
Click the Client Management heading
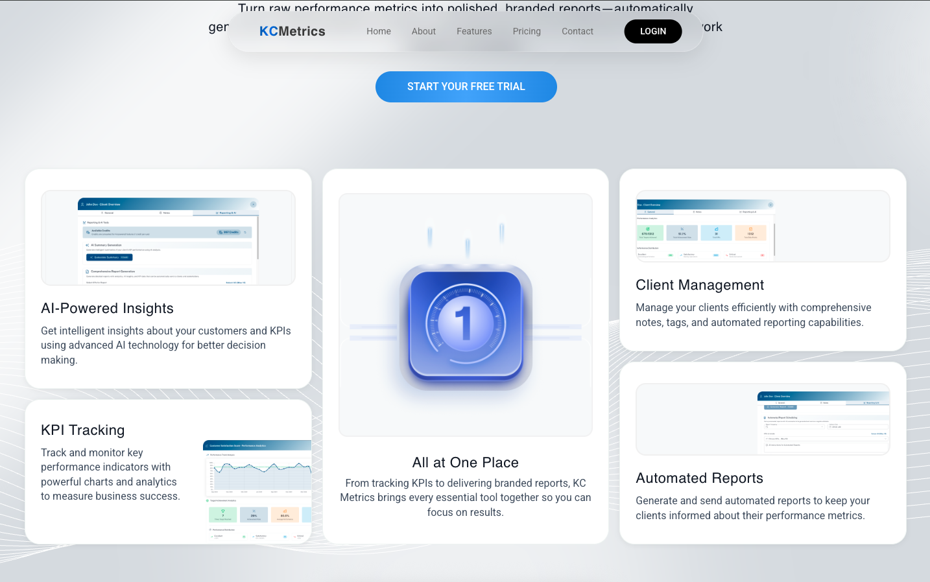click(700, 285)
